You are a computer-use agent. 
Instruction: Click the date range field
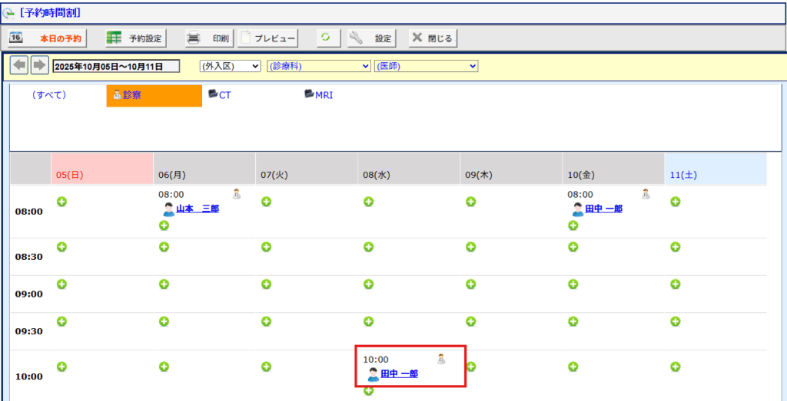[x=115, y=66]
